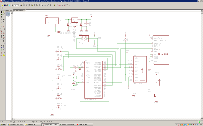The width and height of the screenshot is (203, 126).
Task: Run a ULP with the ULP icon
Action: pyautogui.click(x=27, y=5)
